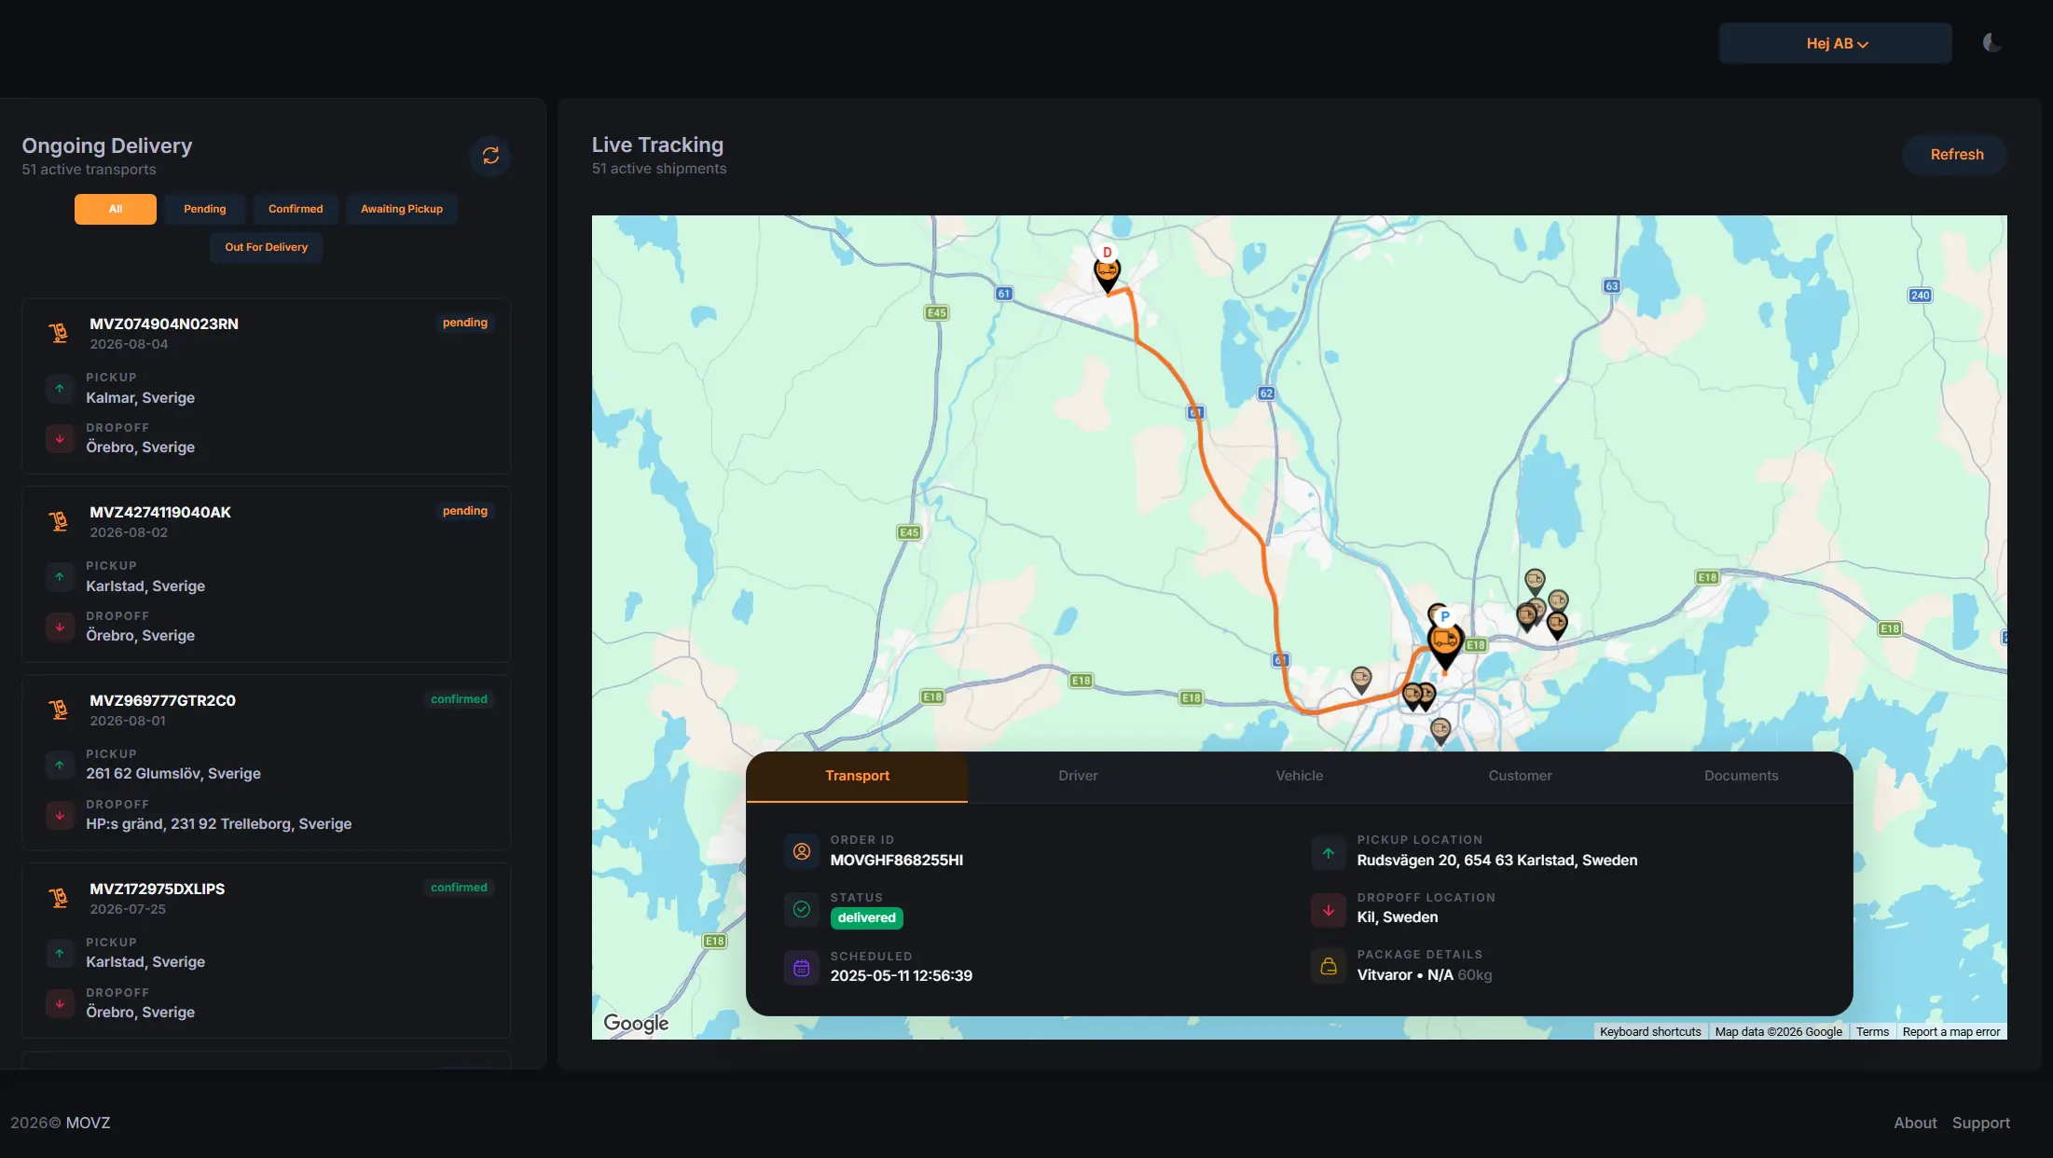Click the refresh icon in Ongoing Delivery
The image size is (2053, 1158).
[x=490, y=156]
